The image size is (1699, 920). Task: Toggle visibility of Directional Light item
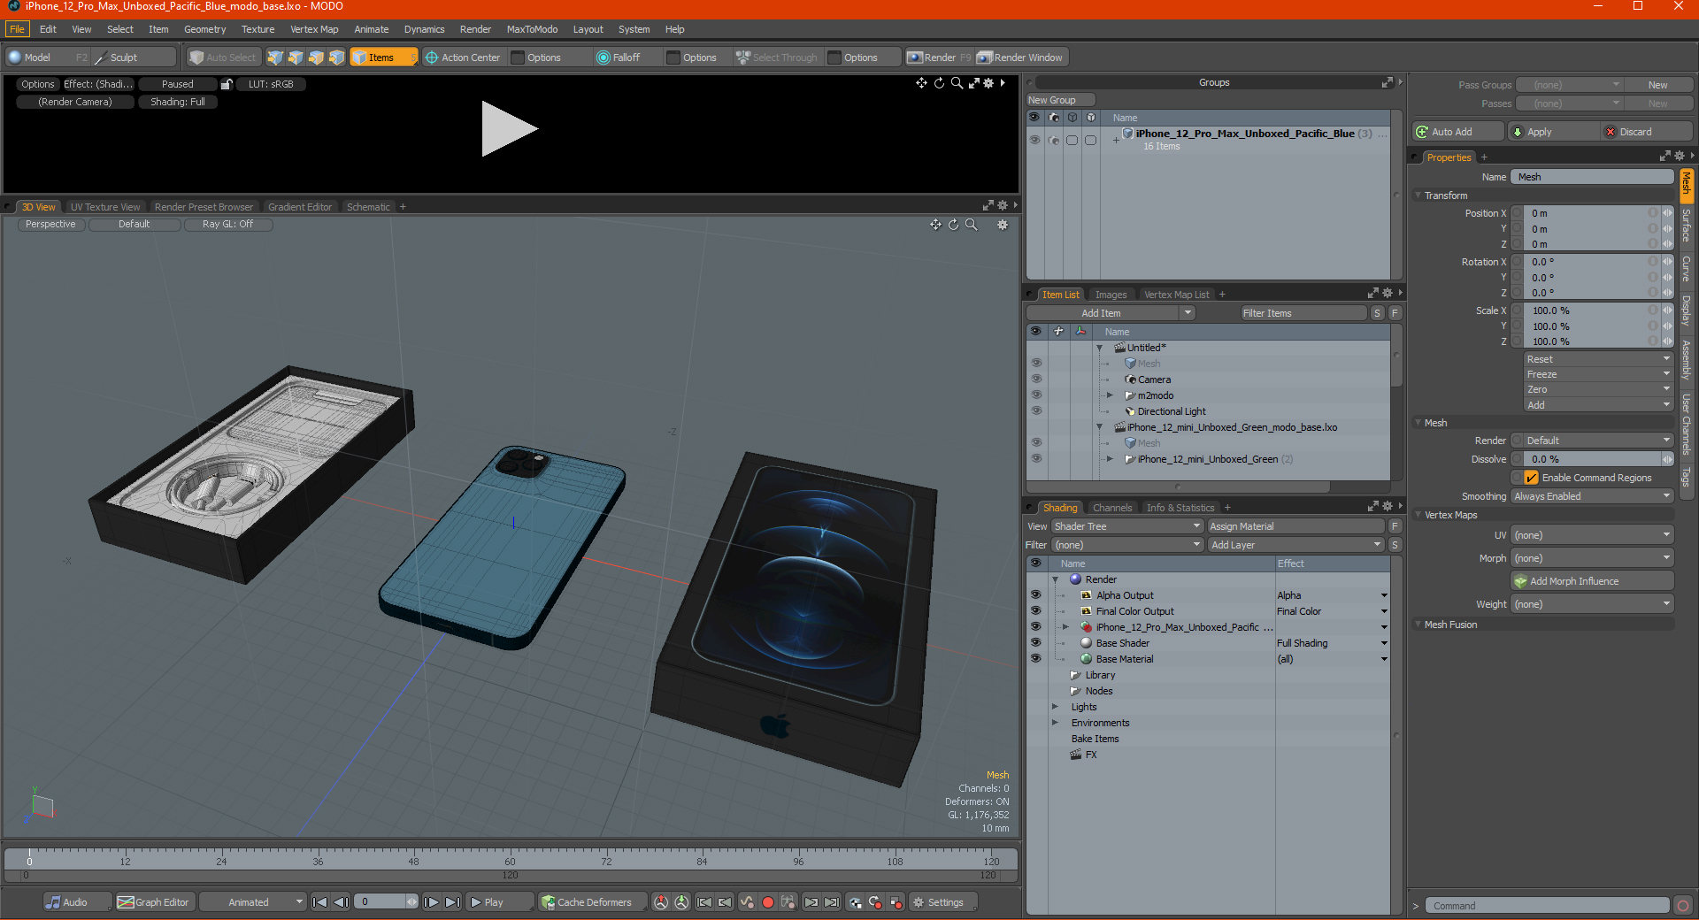[x=1036, y=411]
